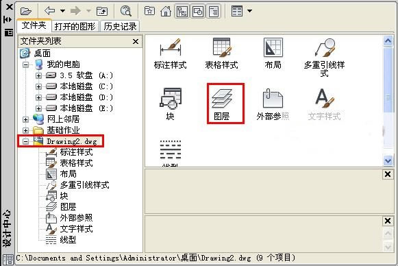
Task: Click the Views list icon
Action: click(237, 11)
